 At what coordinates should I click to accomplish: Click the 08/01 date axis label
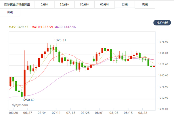[99, 113]
